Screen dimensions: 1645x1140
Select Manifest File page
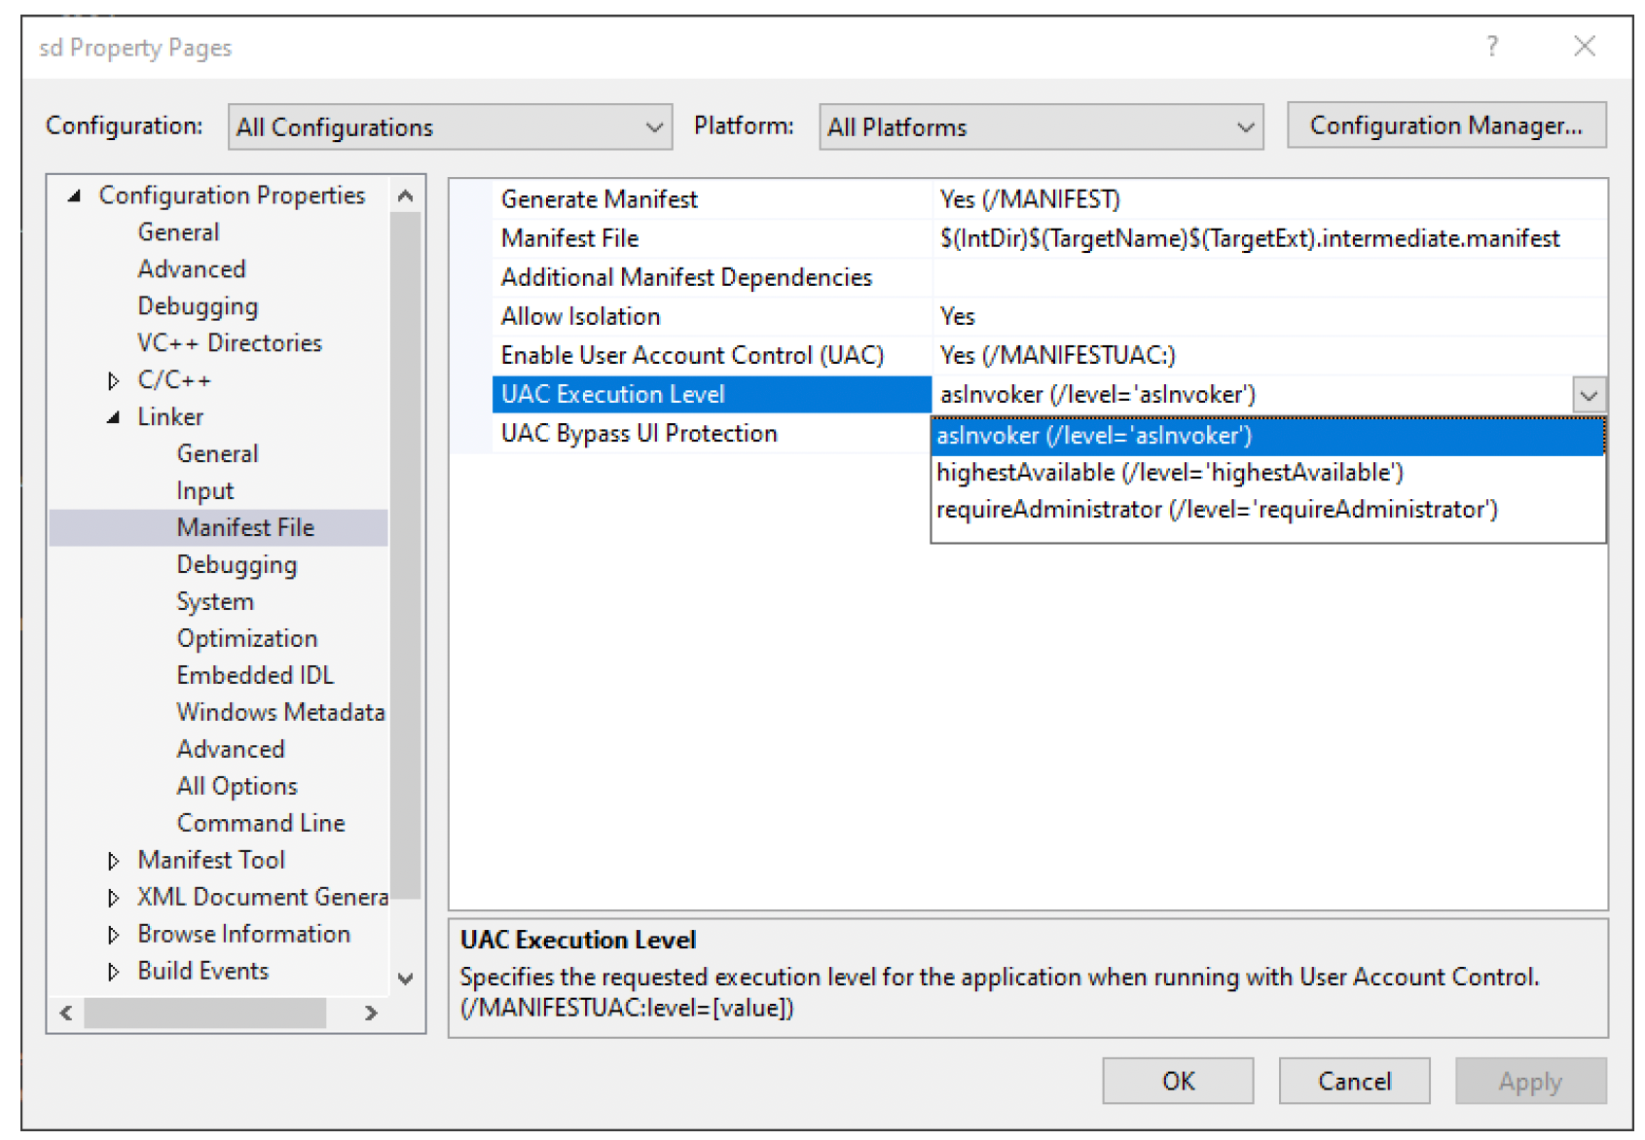245,528
